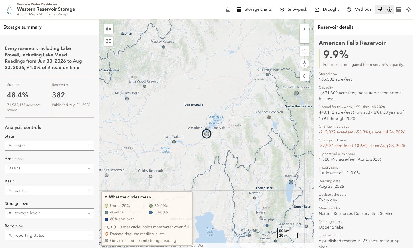This screenshot has height=248, width=413.
Task: Go to the home page icon in header
Action: (228, 9)
